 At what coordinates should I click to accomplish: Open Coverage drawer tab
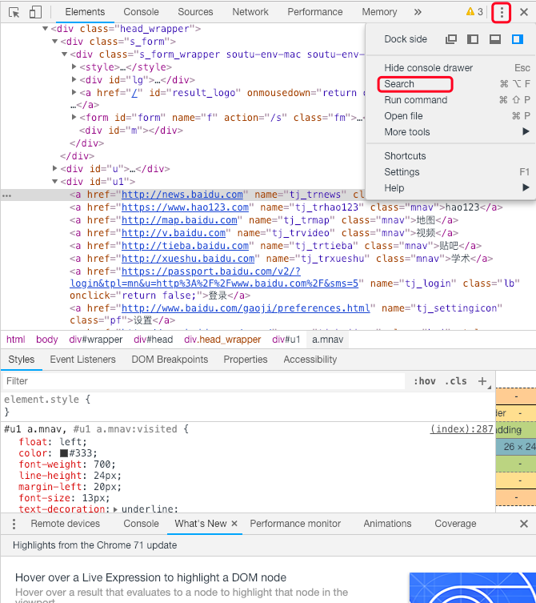pos(455,524)
